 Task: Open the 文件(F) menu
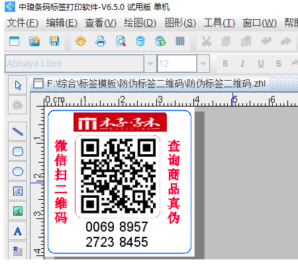[23, 23]
